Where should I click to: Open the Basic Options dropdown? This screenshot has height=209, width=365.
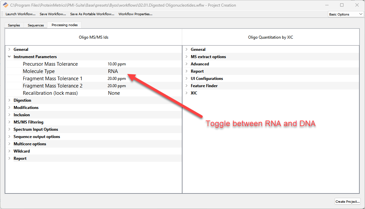346,14
